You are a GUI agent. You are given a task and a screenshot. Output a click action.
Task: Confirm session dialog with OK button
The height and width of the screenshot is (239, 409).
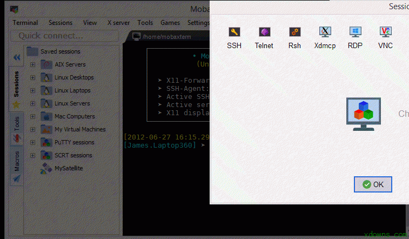coord(373,184)
